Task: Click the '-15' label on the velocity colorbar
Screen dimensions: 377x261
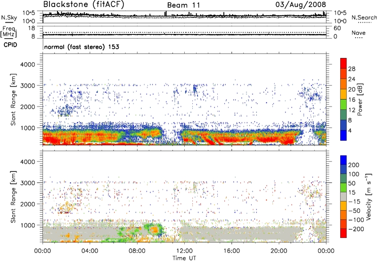Action: (x=354, y=202)
